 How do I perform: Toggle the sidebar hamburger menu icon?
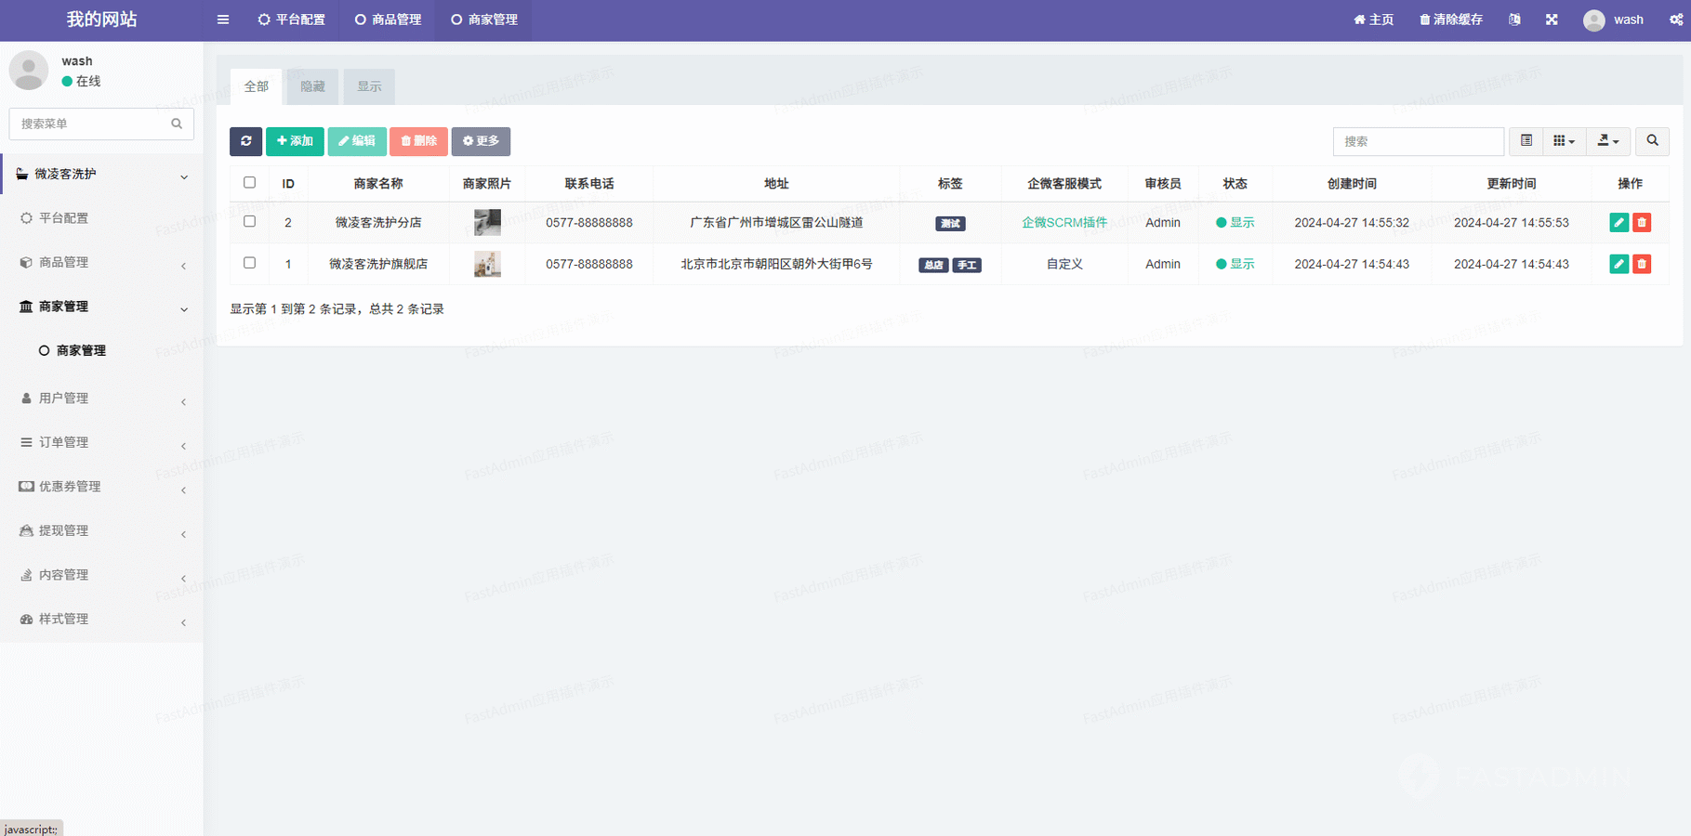tap(223, 20)
